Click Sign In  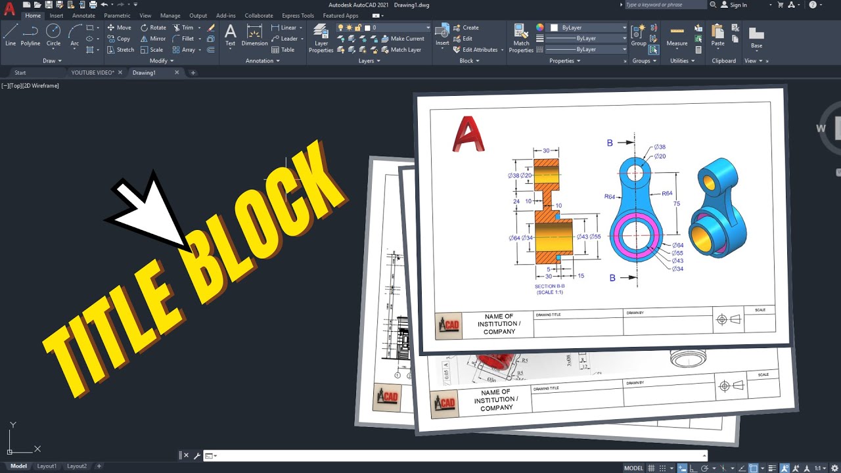(734, 5)
